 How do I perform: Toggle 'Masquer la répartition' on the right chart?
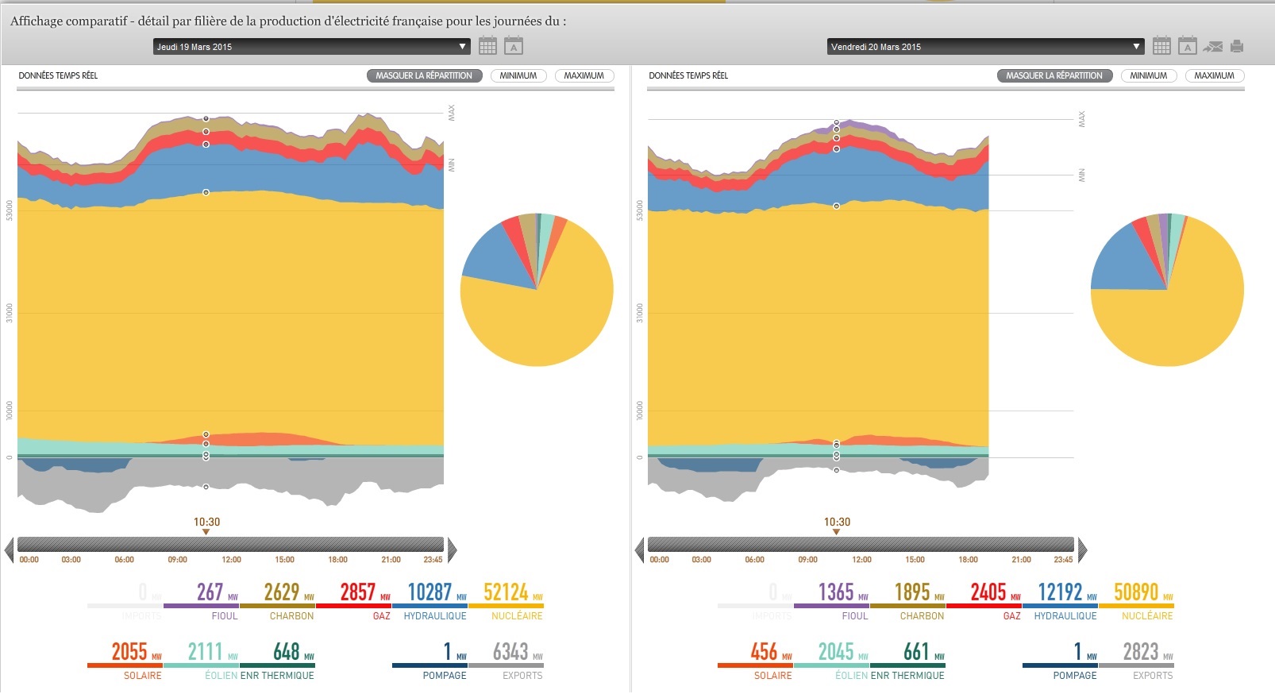1054,75
